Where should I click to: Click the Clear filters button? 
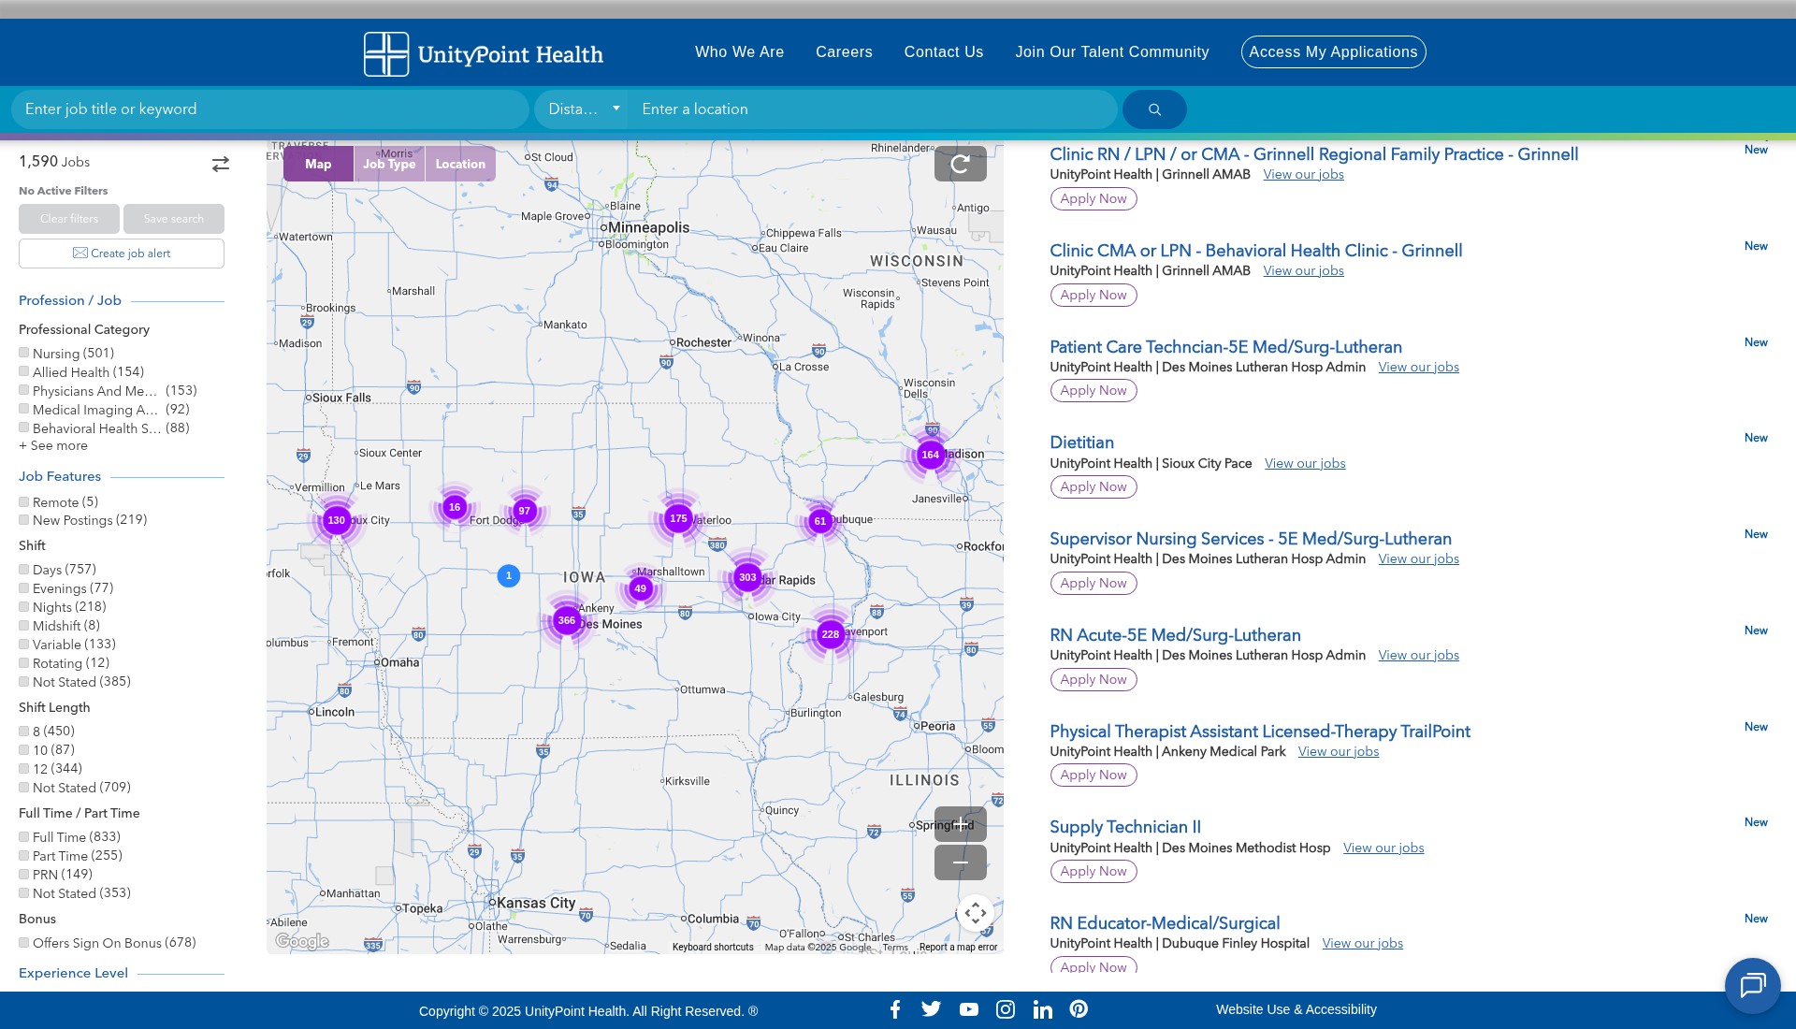69,219
